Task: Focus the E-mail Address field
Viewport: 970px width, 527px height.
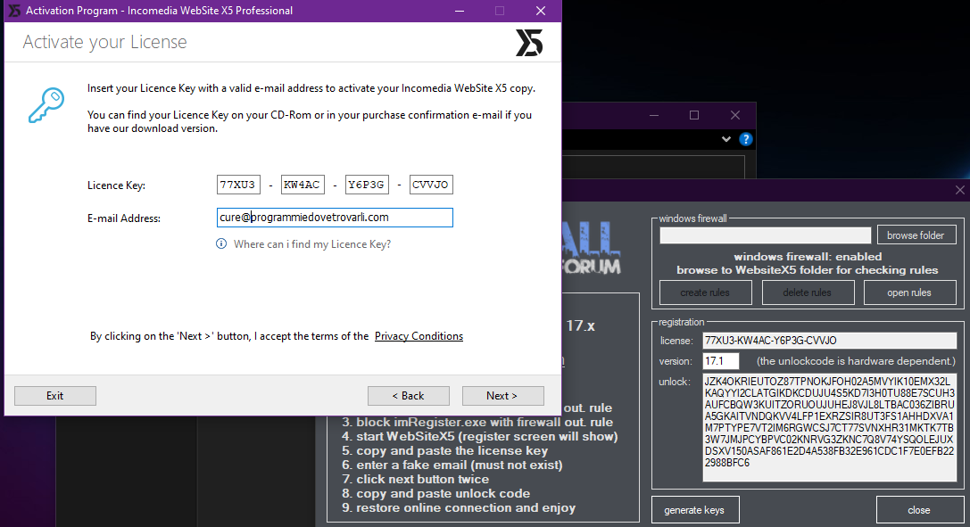Action: 335,218
